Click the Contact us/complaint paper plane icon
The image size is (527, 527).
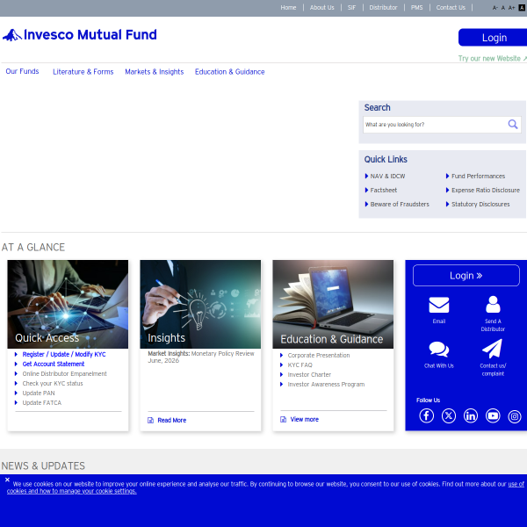[x=493, y=349]
